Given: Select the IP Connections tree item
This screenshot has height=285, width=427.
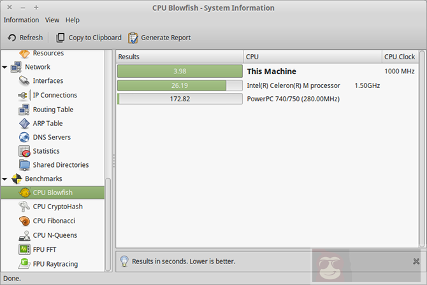Looking at the screenshot, I should pos(55,95).
